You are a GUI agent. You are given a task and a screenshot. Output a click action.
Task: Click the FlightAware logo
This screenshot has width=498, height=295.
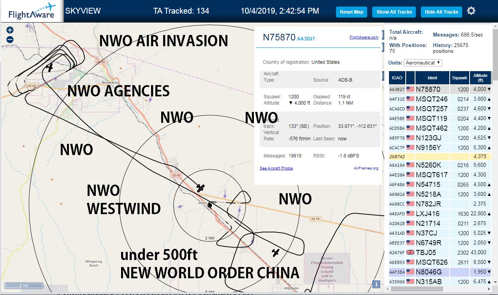click(x=32, y=11)
